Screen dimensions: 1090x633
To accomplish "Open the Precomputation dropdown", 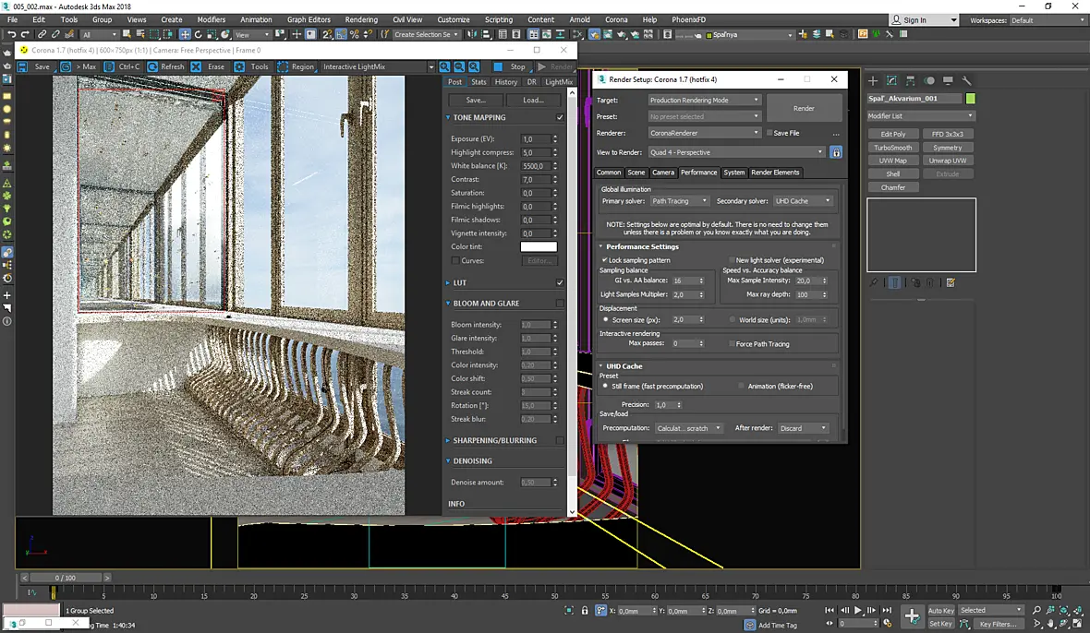I will 689,427.
